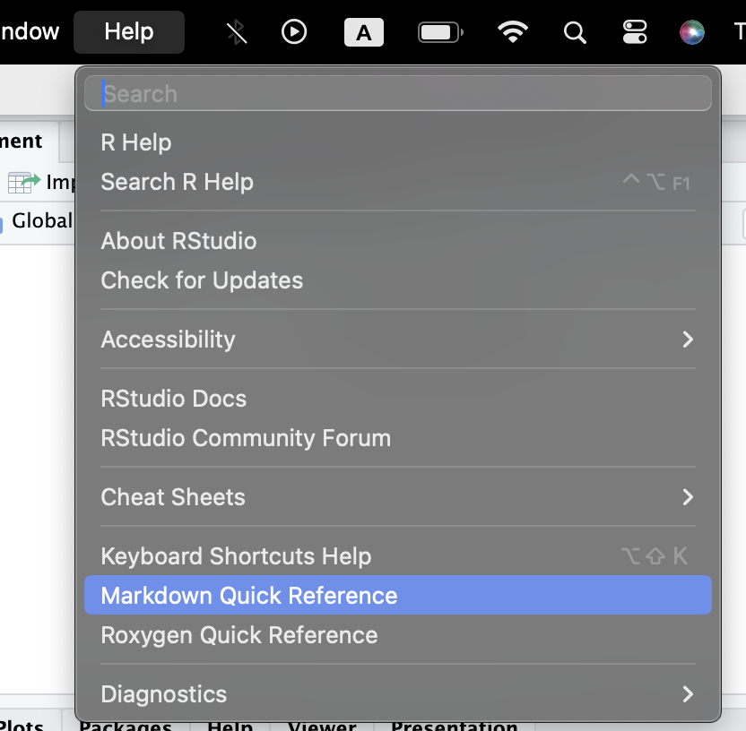This screenshot has height=731, width=746.
Task: Launch Siri from menu bar
Action: [692, 32]
